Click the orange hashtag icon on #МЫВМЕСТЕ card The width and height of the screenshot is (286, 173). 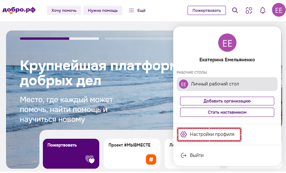(151, 159)
